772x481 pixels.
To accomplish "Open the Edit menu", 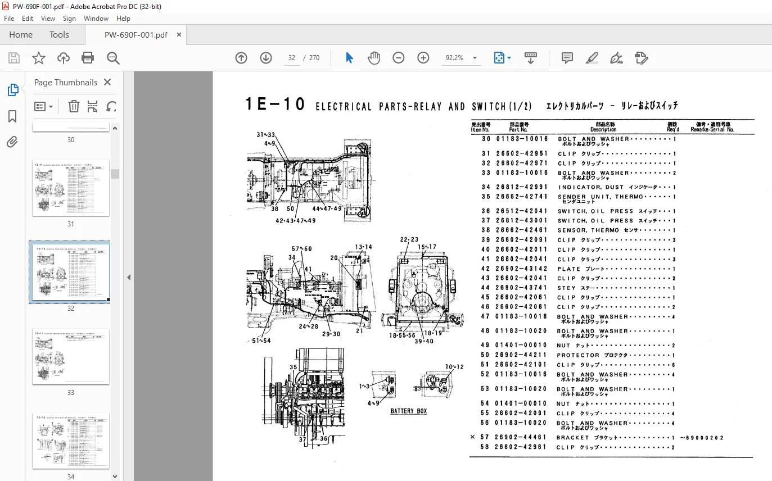I will coord(28,19).
